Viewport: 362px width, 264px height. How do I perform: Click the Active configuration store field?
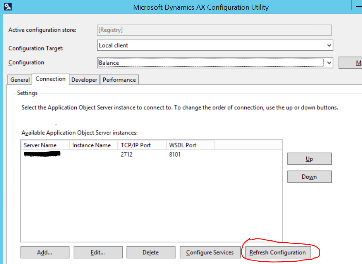click(x=214, y=30)
